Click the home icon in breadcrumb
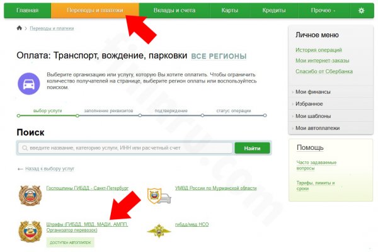The image size is (378, 252). click(20, 28)
